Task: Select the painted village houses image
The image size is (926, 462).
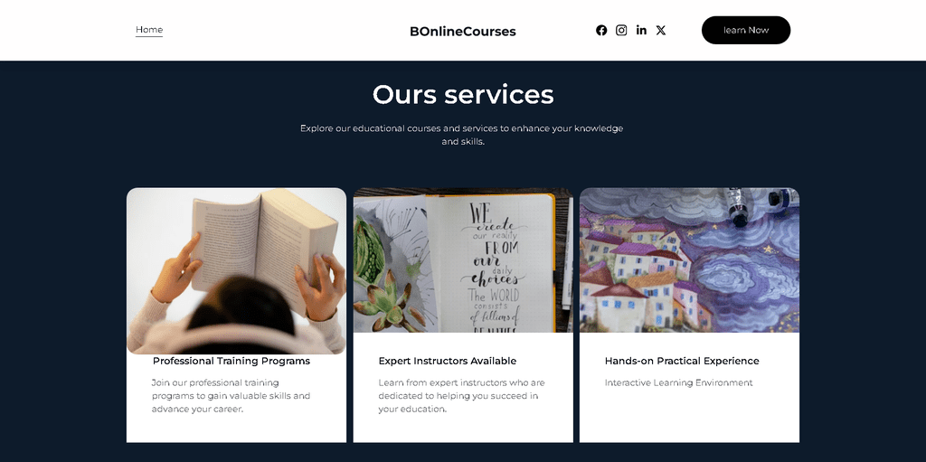Action: coord(689,260)
